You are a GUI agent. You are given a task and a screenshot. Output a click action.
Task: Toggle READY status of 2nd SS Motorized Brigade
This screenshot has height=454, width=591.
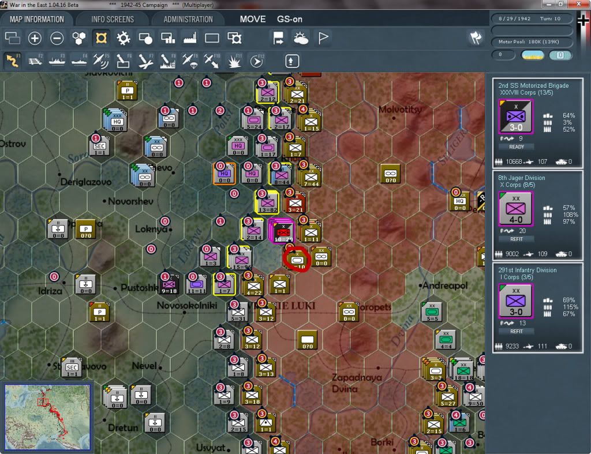[x=517, y=147]
